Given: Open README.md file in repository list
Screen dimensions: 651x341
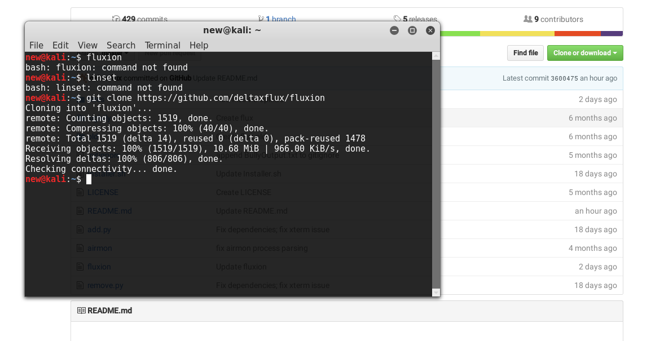Looking at the screenshot, I should 109,211.
